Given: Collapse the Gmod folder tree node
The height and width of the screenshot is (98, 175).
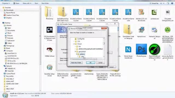Looking at the screenshot, I should pos(74,44).
